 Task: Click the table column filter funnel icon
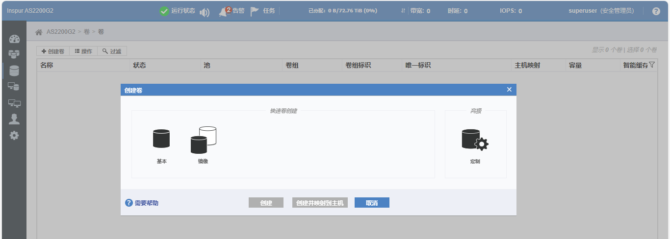(x=651, y=65)
